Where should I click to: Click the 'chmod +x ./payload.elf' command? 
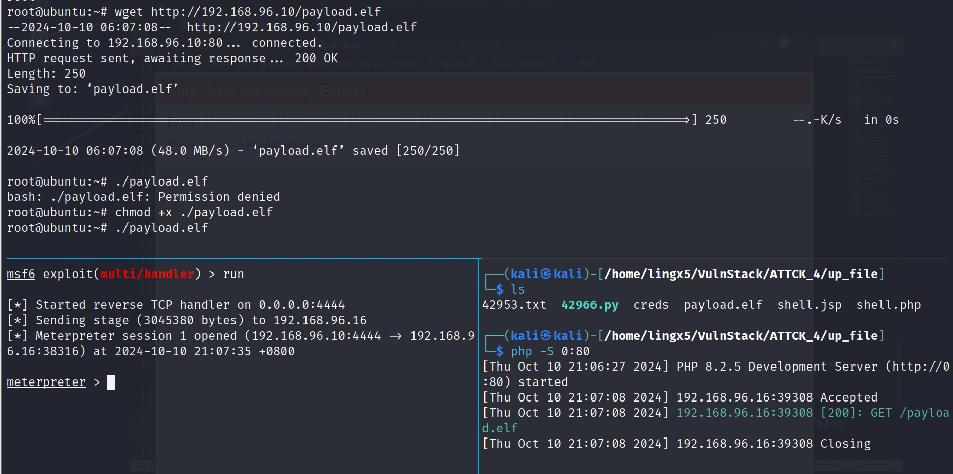pyautogui.click(x=194, y=212)
